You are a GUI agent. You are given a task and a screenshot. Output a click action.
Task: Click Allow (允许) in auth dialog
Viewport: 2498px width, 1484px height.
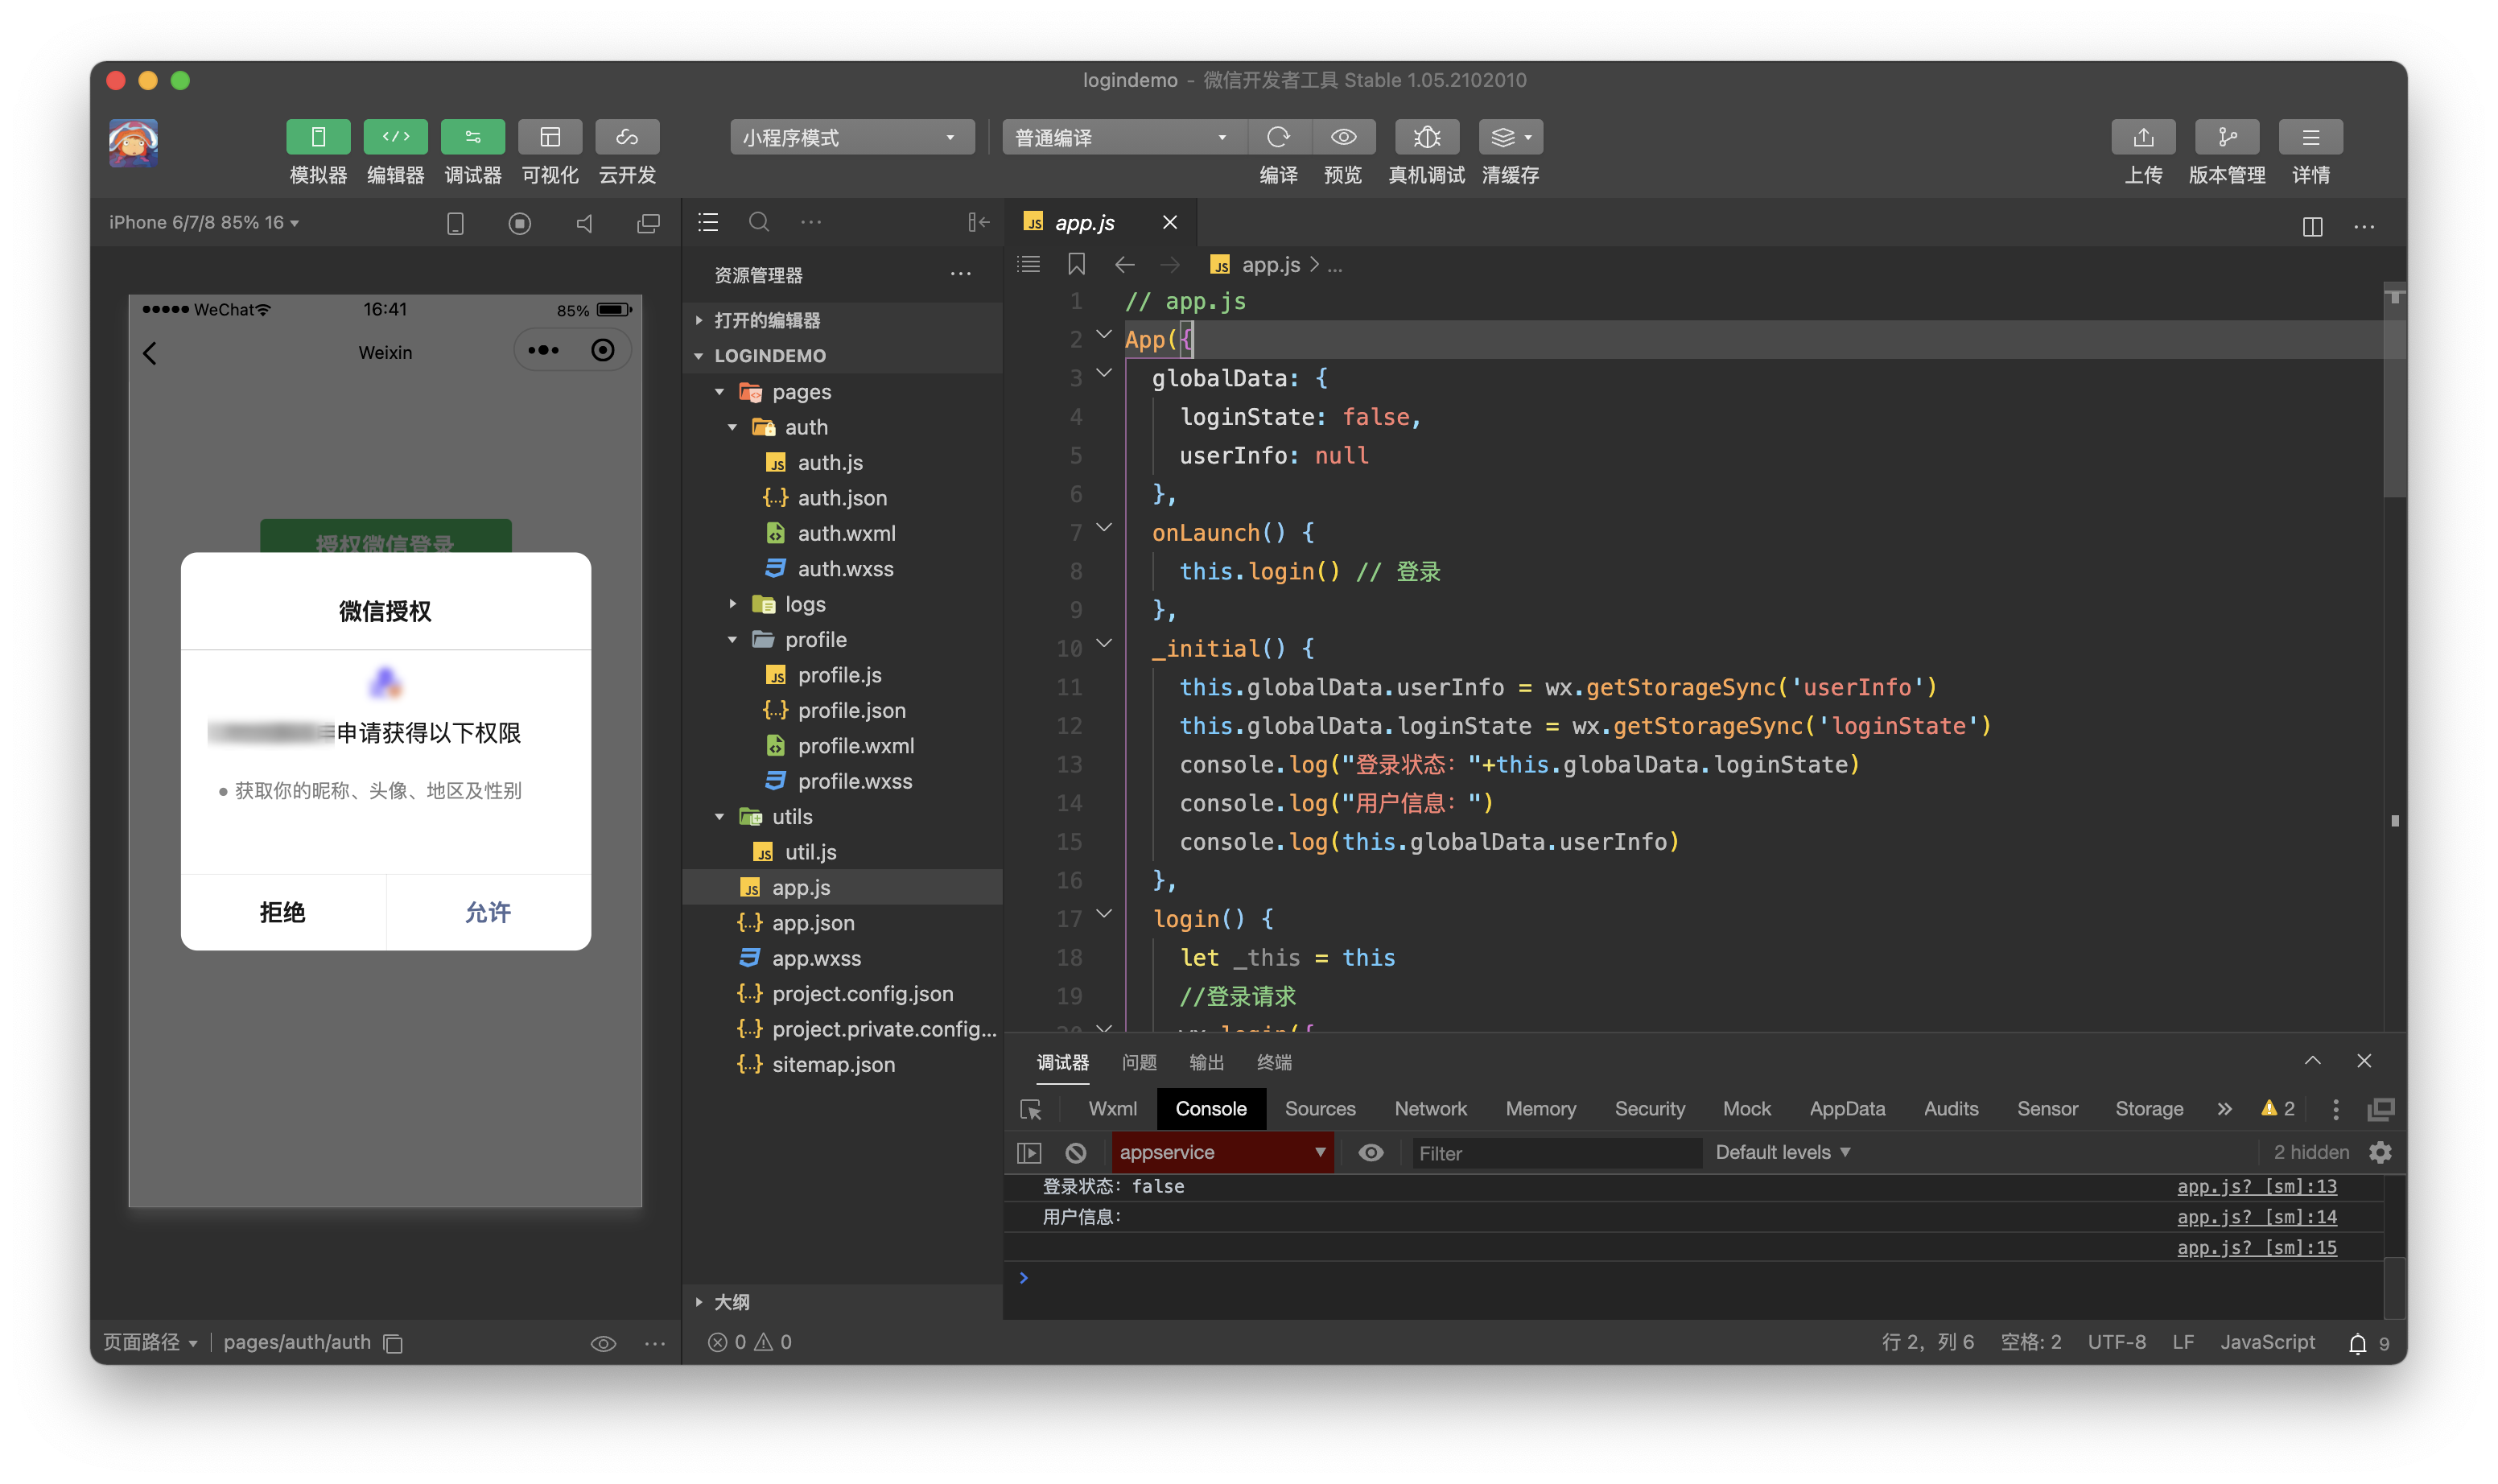488,912
